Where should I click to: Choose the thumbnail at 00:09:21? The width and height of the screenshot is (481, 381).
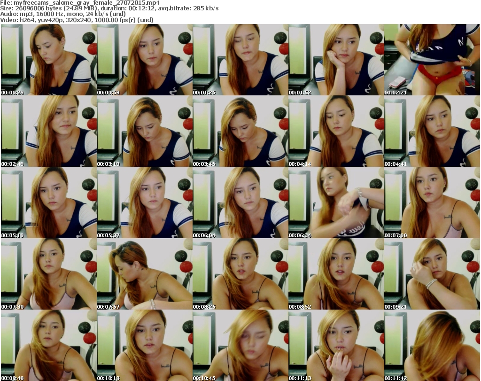click(432, 274)
